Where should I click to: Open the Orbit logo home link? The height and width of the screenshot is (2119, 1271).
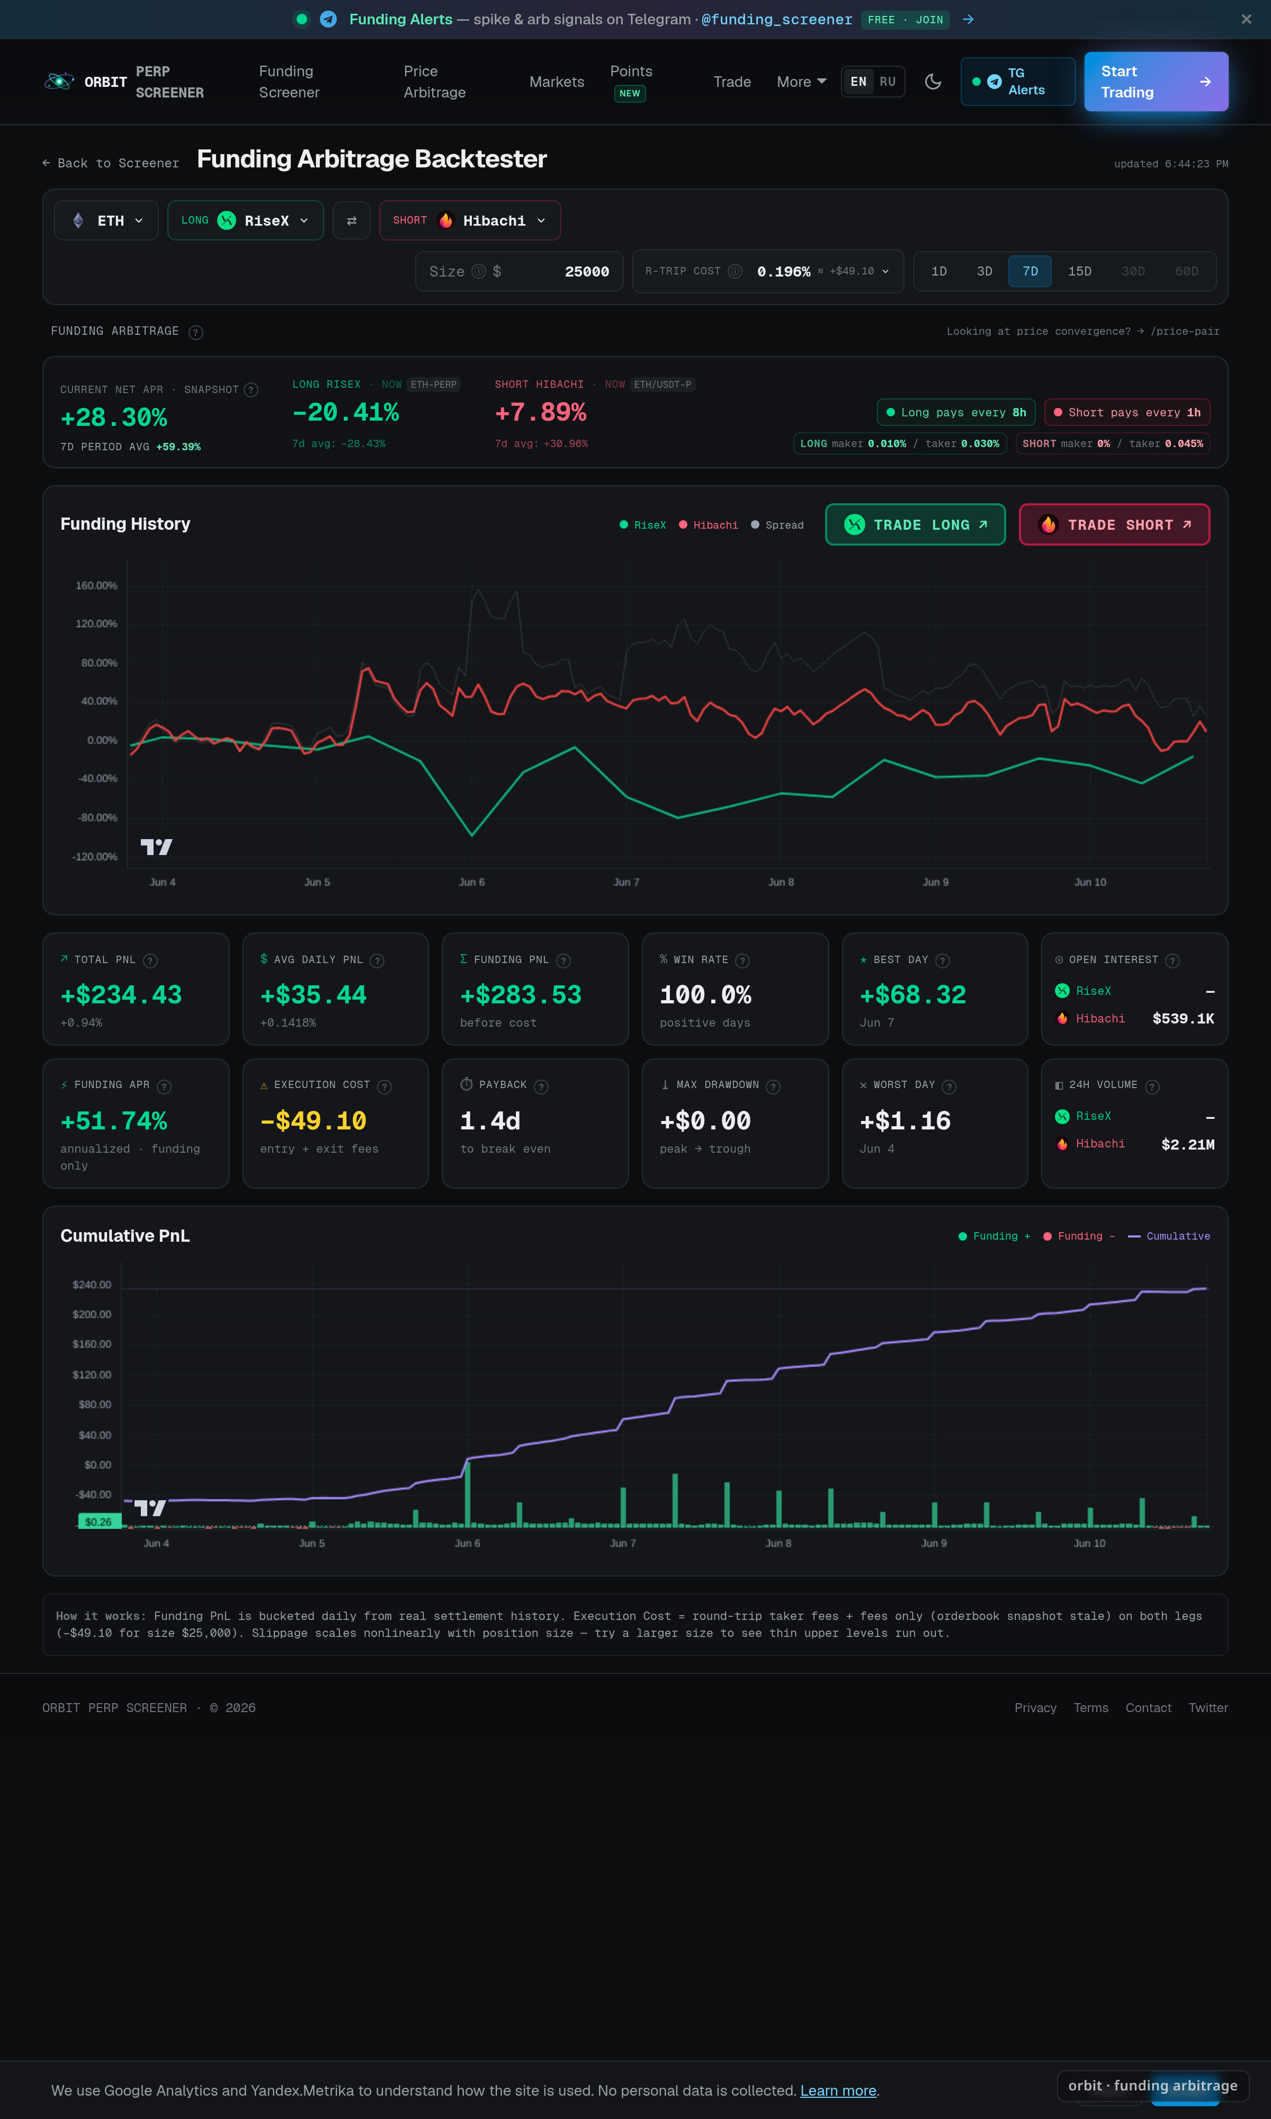124,82
